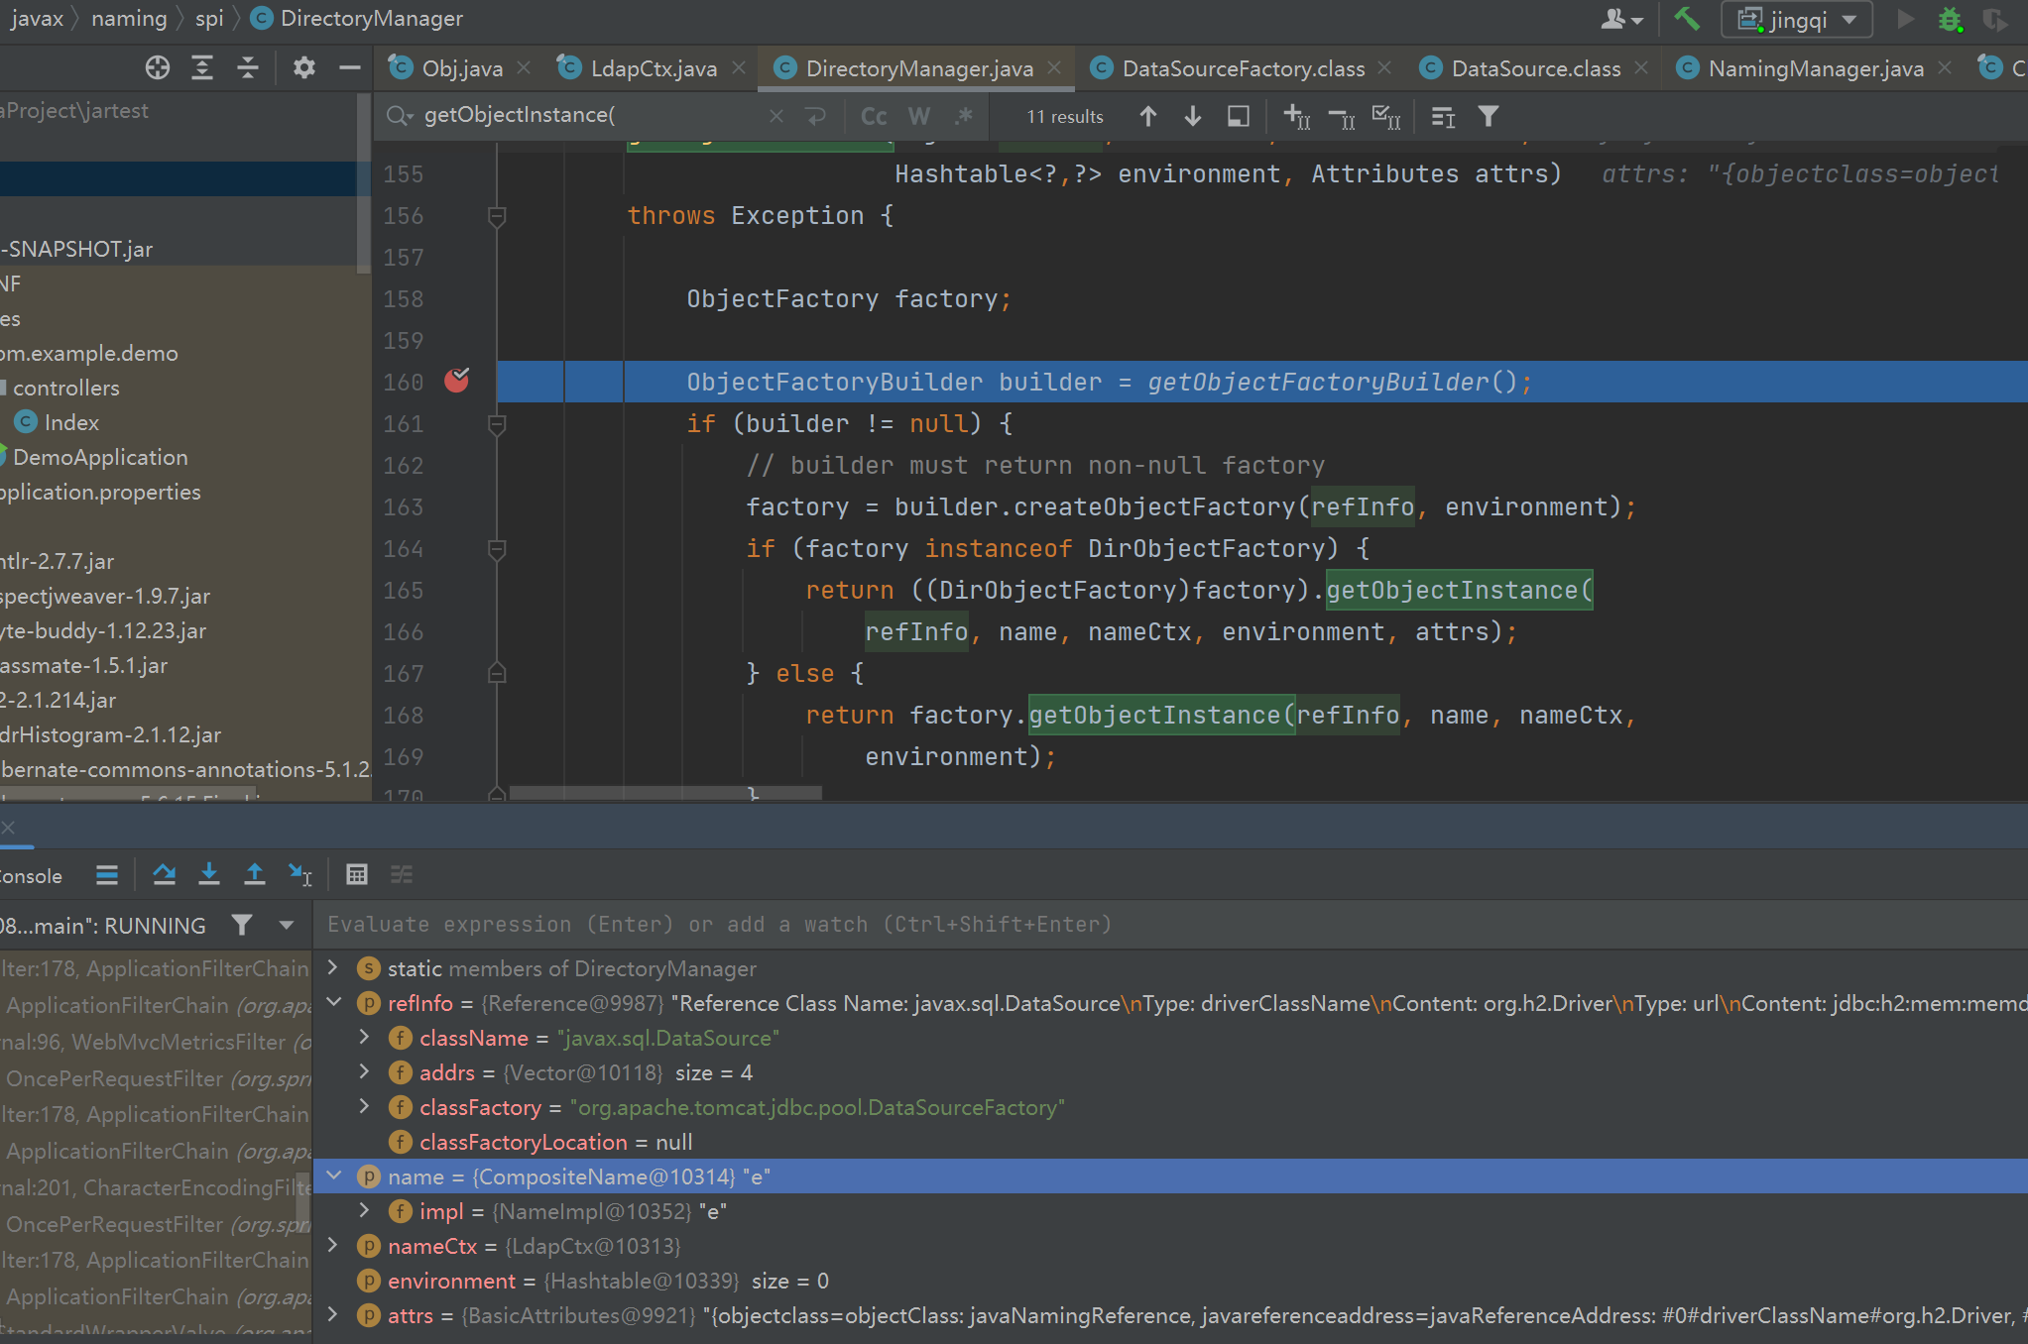
Task: Click the frames filter funnel icon
Action: (241, 925)
